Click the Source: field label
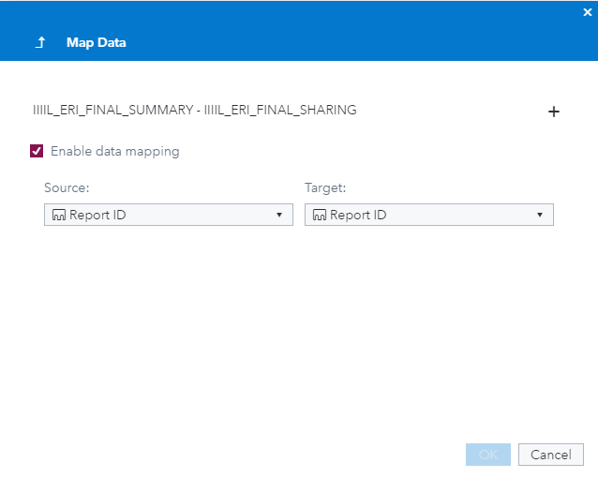This screenshot has width=598, height=478. tap(67, 188)
